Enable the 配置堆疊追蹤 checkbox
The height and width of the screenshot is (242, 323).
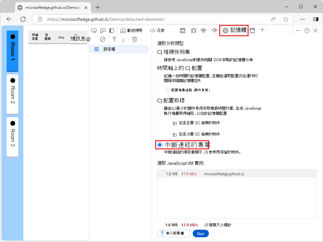tap(167, 90)
